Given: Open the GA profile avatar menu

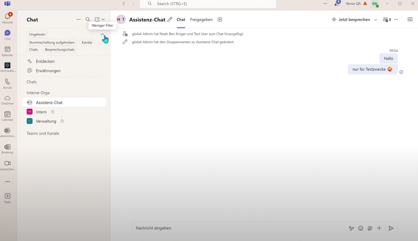Looking at the screenshot, I should click(x=375, y=4).
